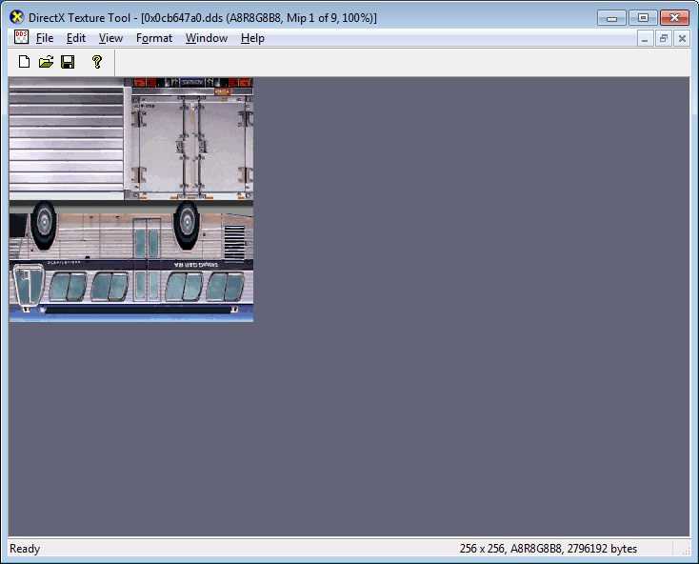Open the Format menu
The width and height of the screenshot is (699, 564).
[x=153, y=38]
